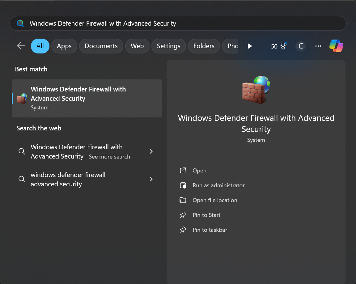Click the magnifier icon beside "See more search" result
The image size is (356, 284).
[x=22, y=151]
